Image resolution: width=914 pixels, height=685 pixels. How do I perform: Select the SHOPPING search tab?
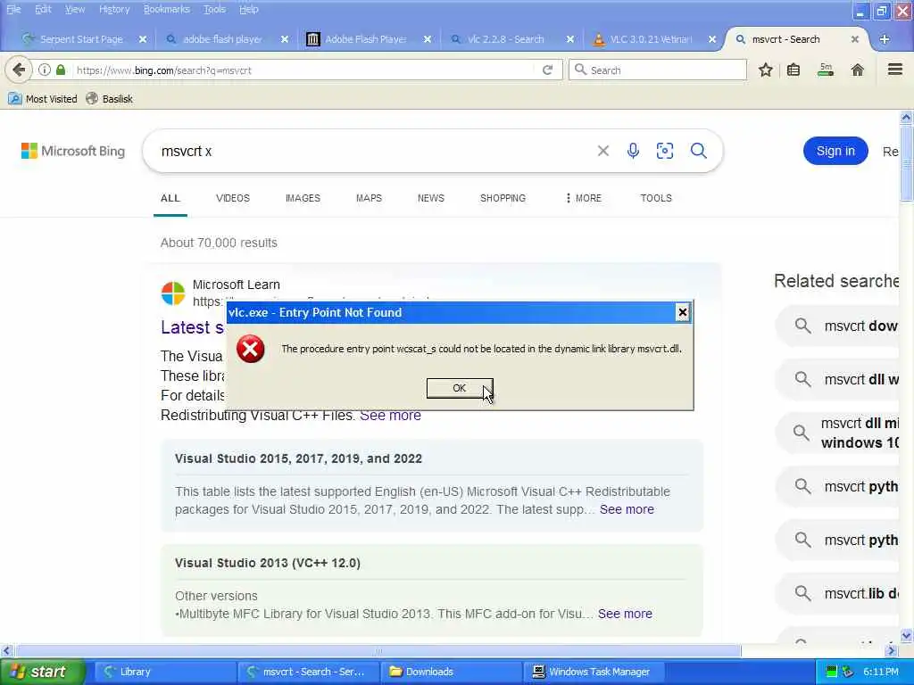pos(503,198)
